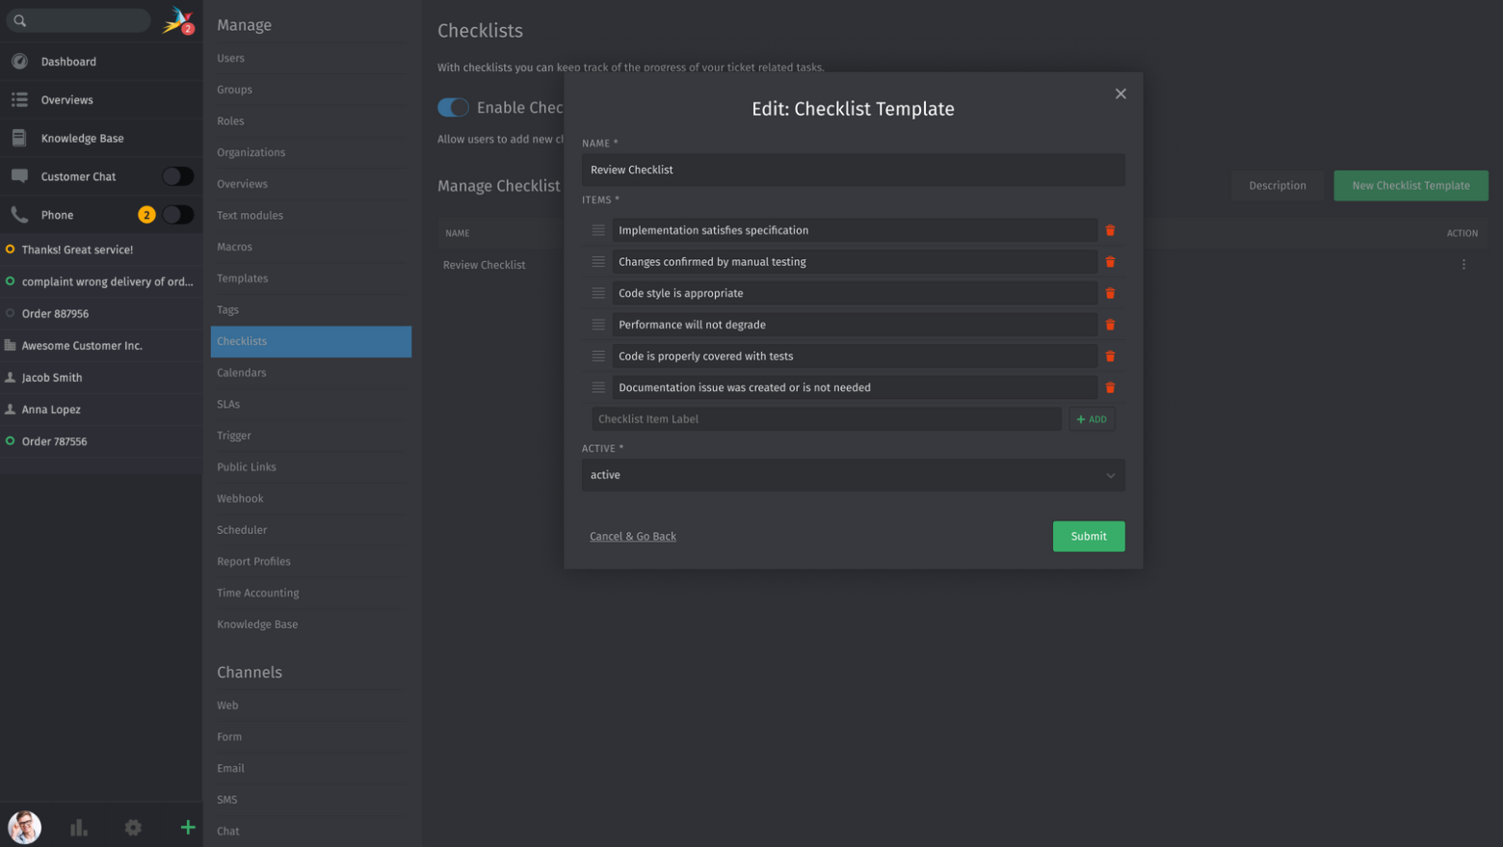
Task: Select Templates in the Manage menu
Action: pos(242,278)
